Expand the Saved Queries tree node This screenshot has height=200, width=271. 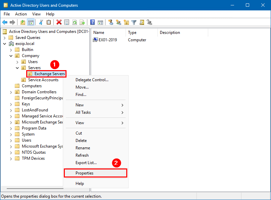tap(5, 38)
